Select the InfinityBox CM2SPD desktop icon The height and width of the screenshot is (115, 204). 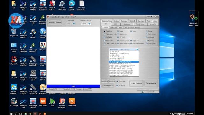click(33, 6)
